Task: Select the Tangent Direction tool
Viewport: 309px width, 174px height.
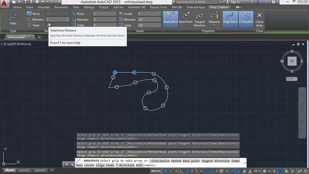Action: [x=199, y=19]
